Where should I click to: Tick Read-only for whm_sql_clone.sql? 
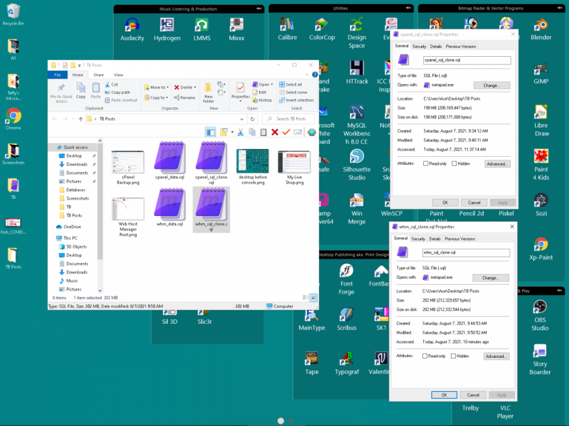click(425, 356)
